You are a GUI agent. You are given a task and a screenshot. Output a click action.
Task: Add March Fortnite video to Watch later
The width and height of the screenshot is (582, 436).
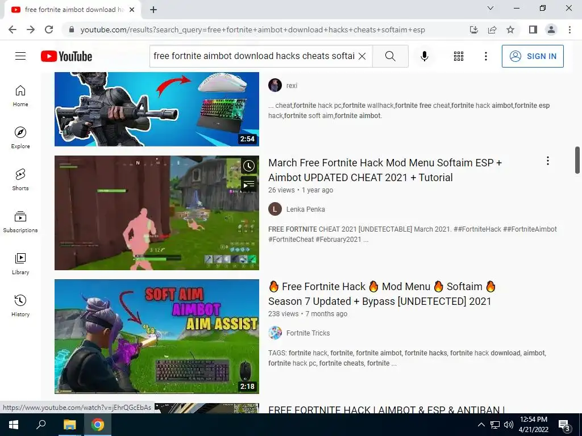[x=249, y=166]
